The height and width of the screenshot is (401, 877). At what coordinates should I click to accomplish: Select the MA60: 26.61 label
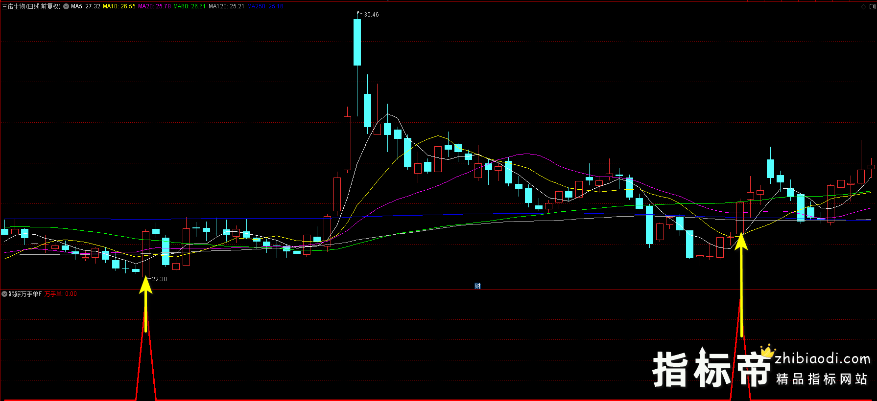click(190, 6)
